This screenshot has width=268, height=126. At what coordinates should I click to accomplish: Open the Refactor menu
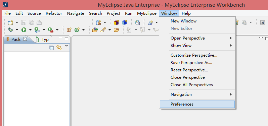click(54, 13)
